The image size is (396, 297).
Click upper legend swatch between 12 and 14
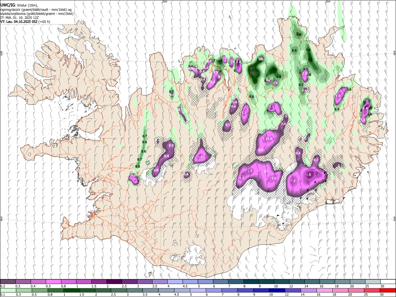297,282
